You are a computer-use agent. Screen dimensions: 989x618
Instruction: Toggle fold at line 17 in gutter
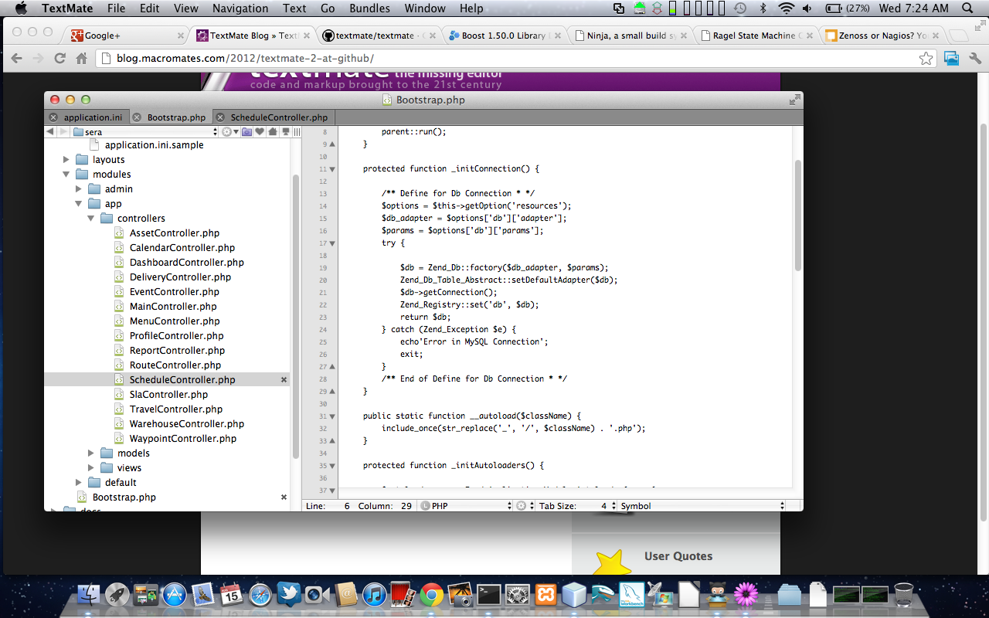332,243
